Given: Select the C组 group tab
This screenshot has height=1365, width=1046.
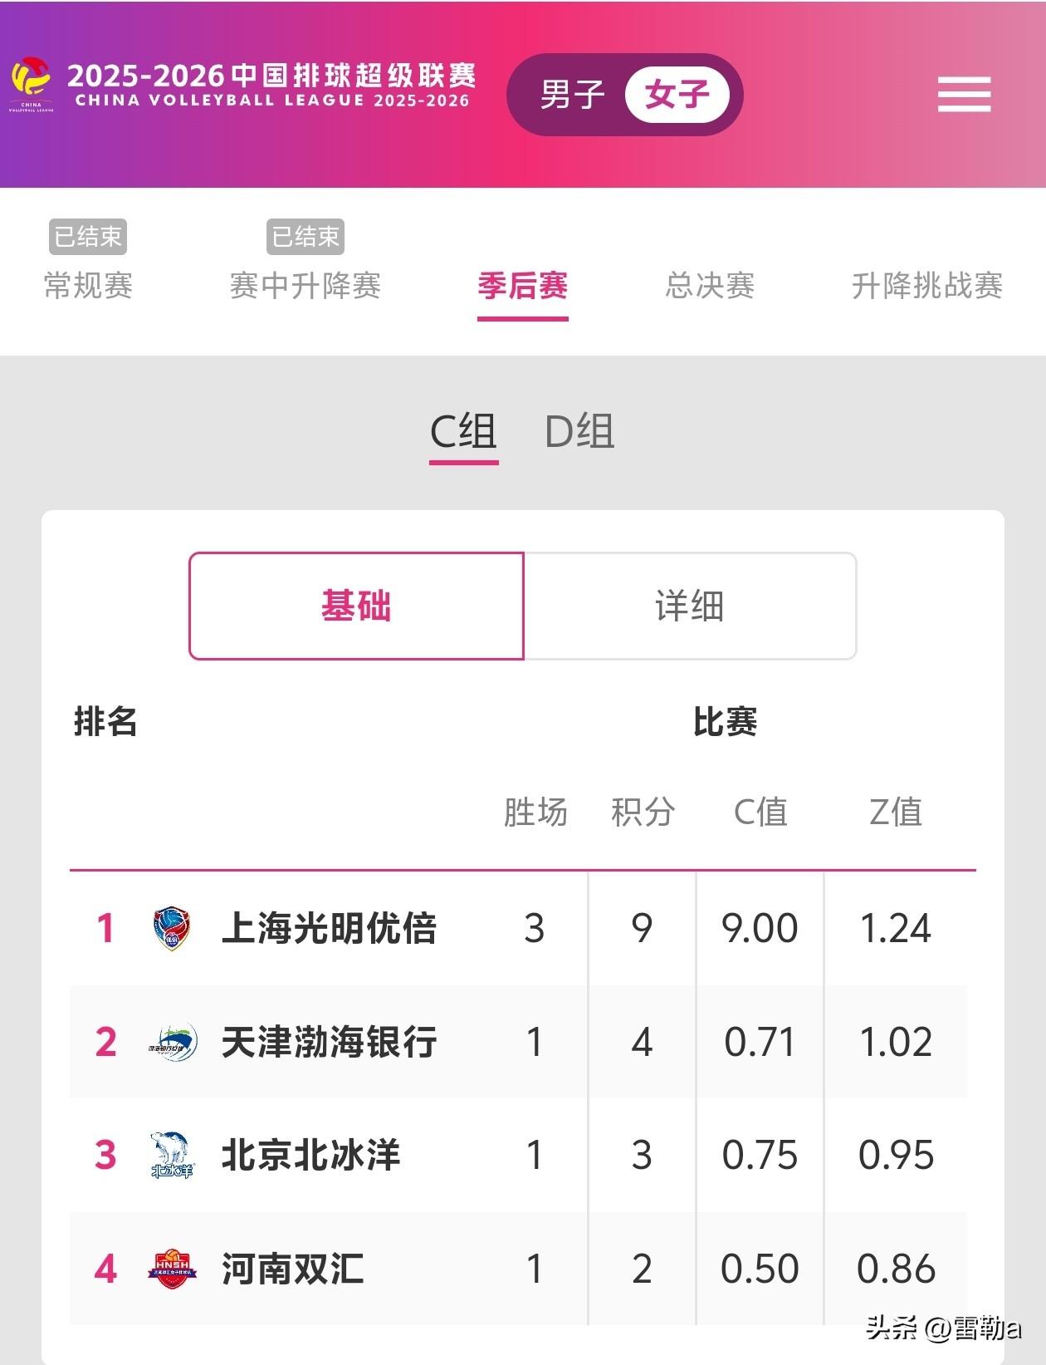Looking at the screenshot, I should point(463,432).
